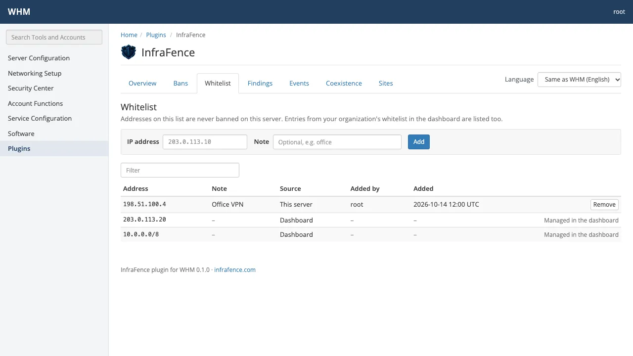Follow the Home breadcrumb link
Screen dimensions: 633x356
129,35
